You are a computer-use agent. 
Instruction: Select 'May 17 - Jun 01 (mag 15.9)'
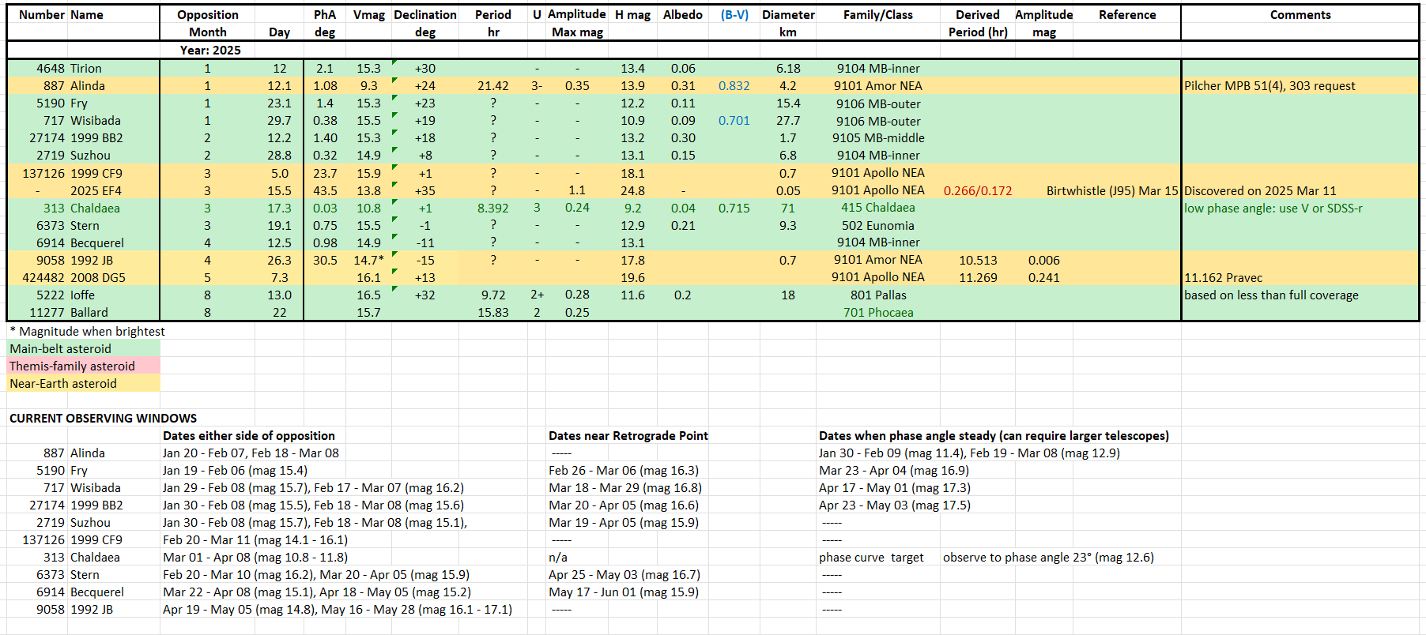(624, 592)
